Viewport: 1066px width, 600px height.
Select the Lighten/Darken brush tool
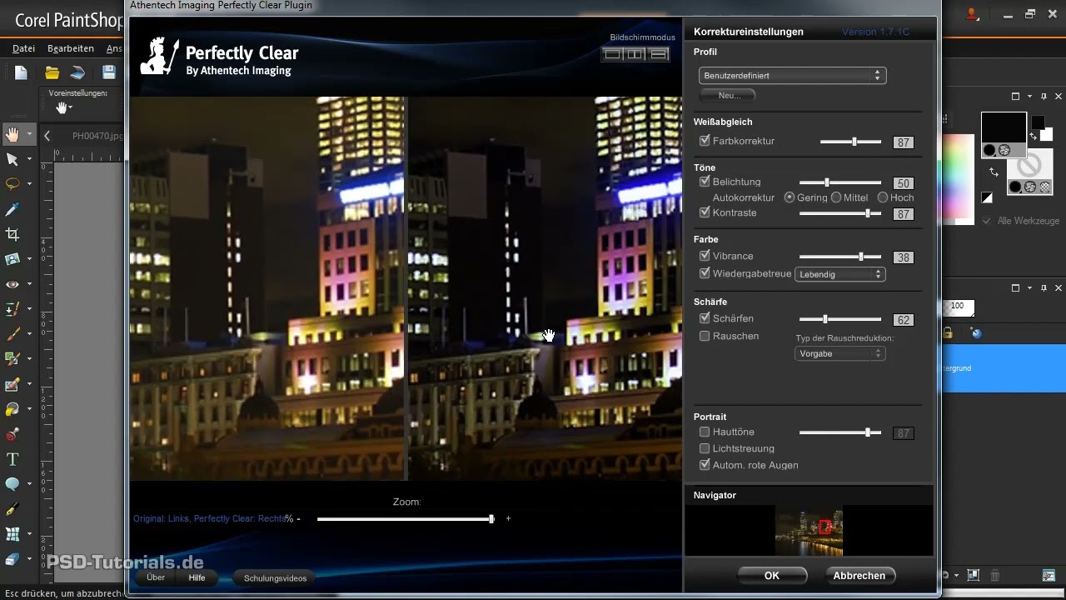[x=12, y=359]
